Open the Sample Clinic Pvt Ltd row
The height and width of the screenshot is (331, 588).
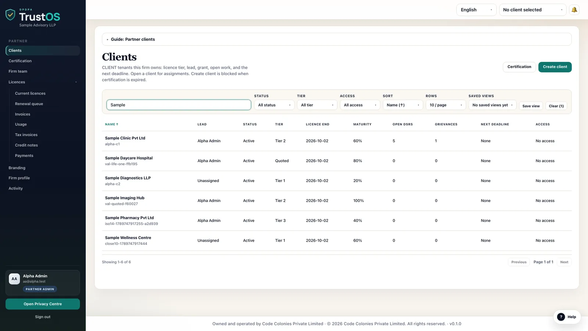point(337,141)
